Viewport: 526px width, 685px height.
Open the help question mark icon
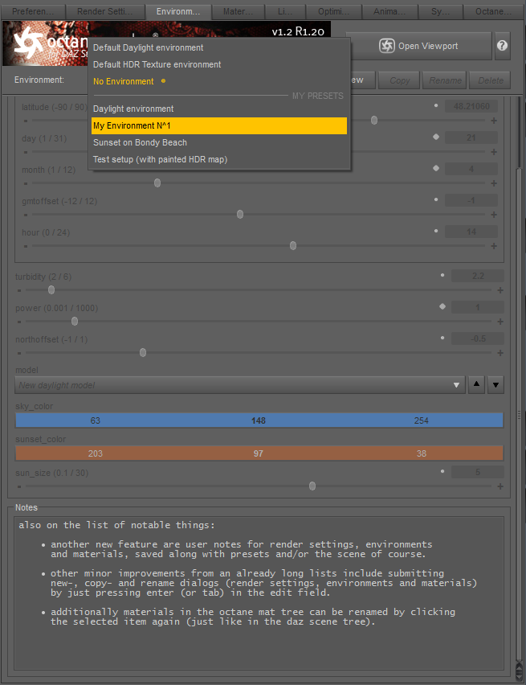[502, 46]
